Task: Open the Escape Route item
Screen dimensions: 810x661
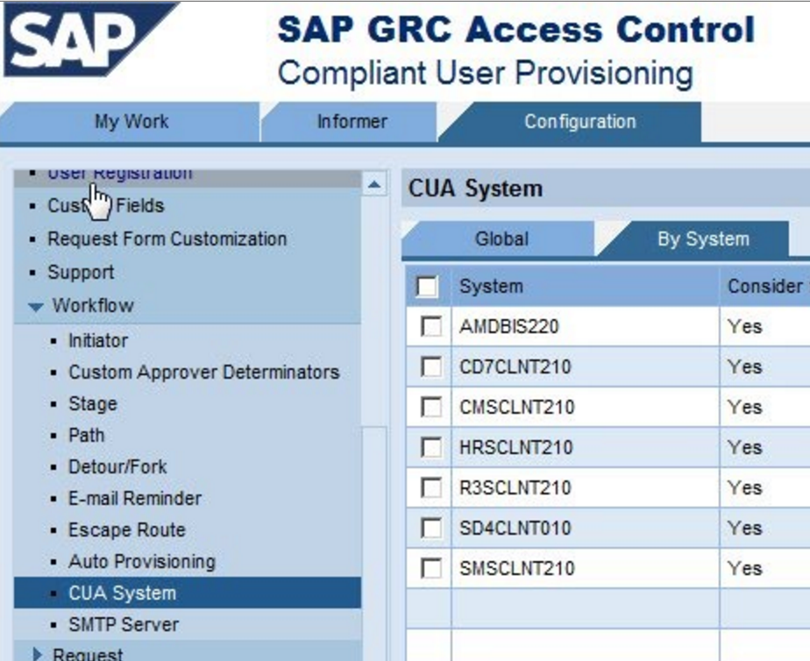Action: coord(127,530)
